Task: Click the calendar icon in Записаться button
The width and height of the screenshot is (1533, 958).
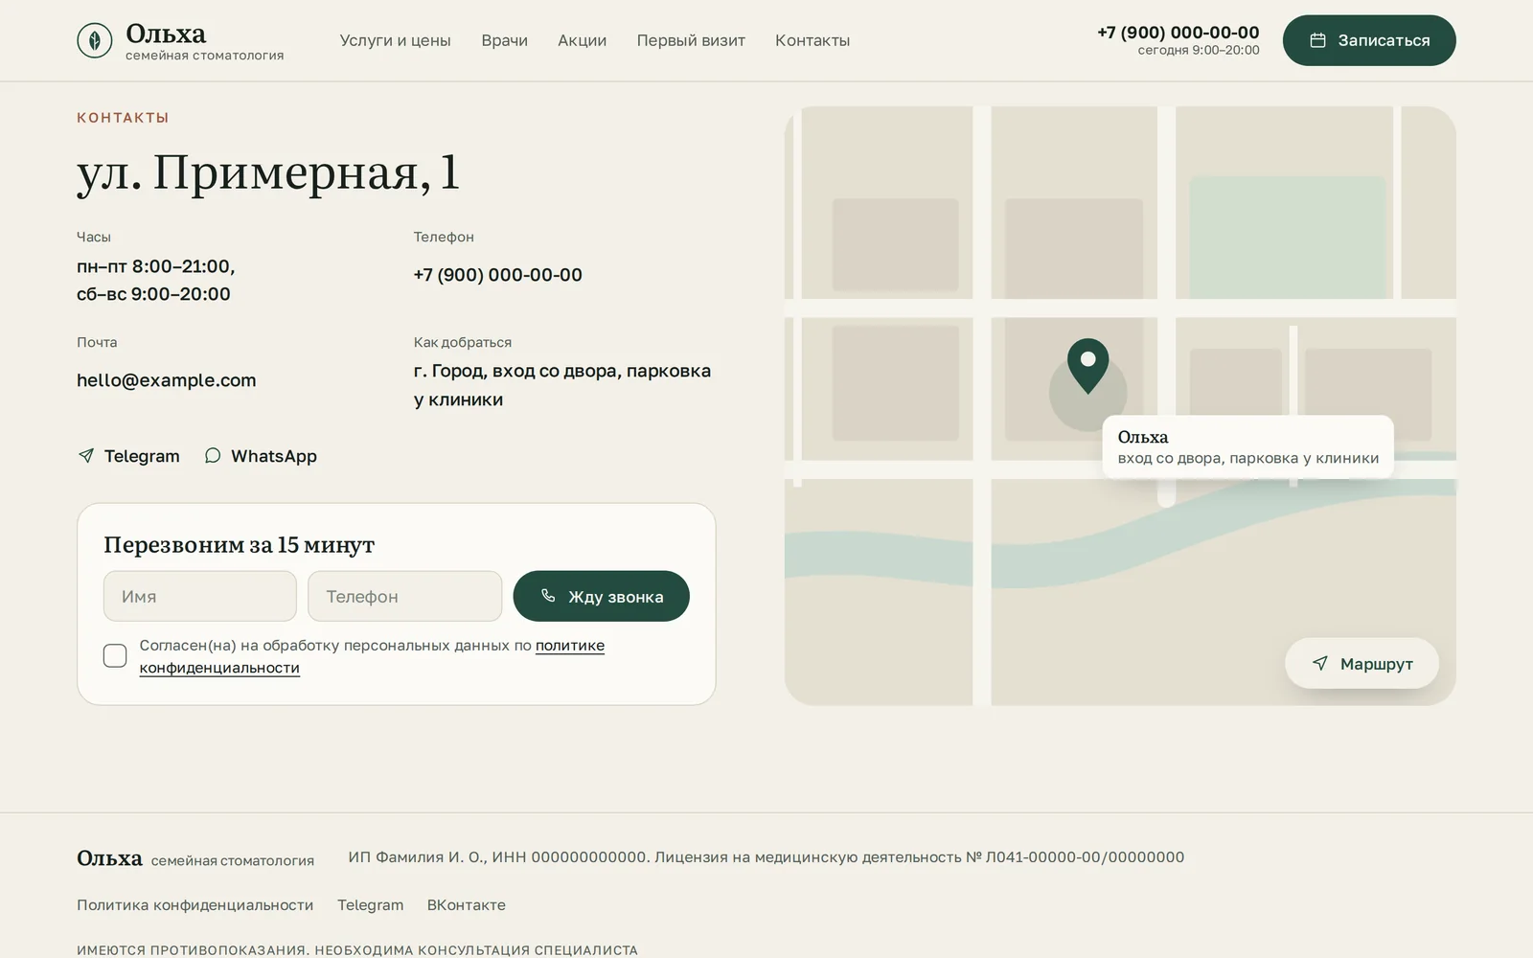Action: click(x=1317, y=40)
